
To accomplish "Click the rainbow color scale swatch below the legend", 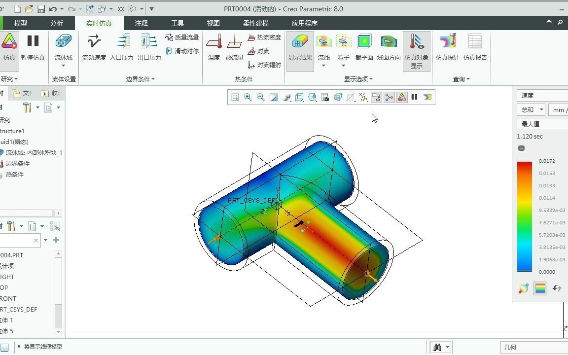I will coord(540,288).
